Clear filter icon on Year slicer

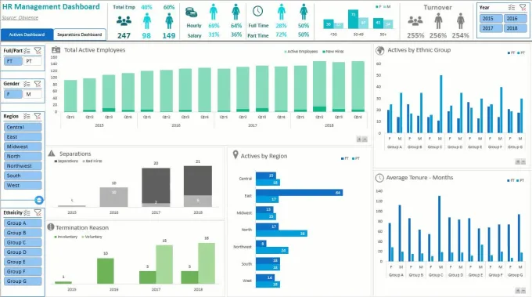coord(523,8)
